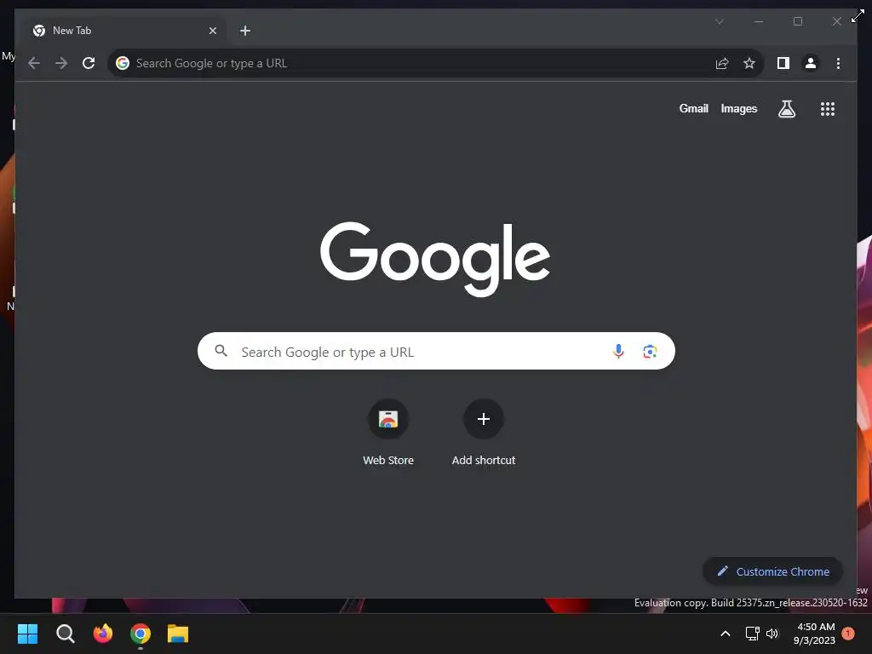Click the Google logo
Screen dimensions: 872x654
click(435, 259)
